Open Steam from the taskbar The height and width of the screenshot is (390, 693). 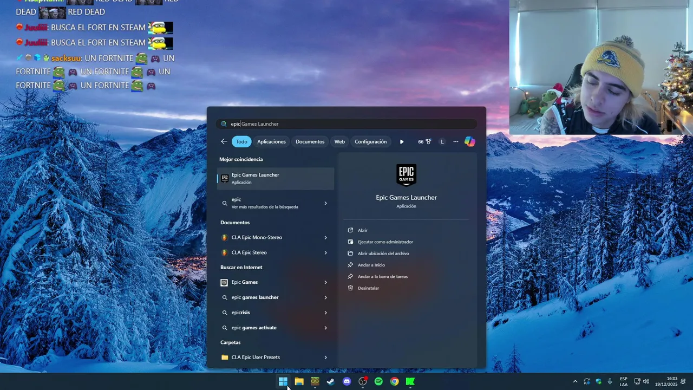pyautogui.click(x=331, y=381)
